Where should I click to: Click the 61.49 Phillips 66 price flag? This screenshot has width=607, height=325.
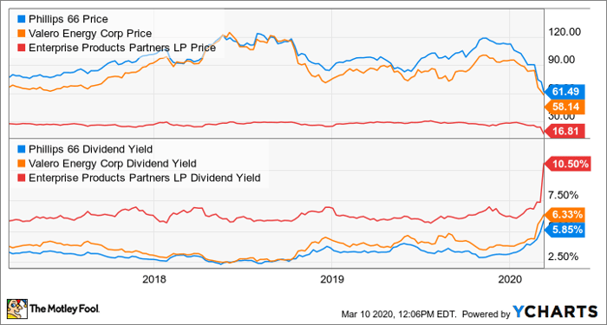[x=564, y=92]
